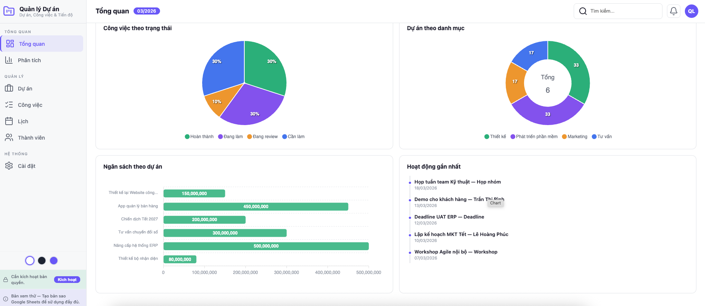Toggle the Marketing legend item

[574, 137]
